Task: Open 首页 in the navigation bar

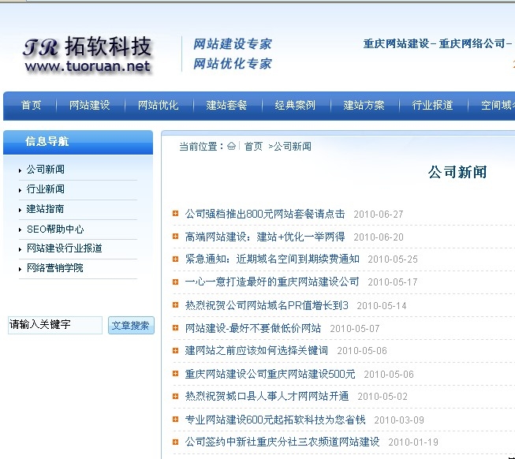Action: tap(31, 106)
